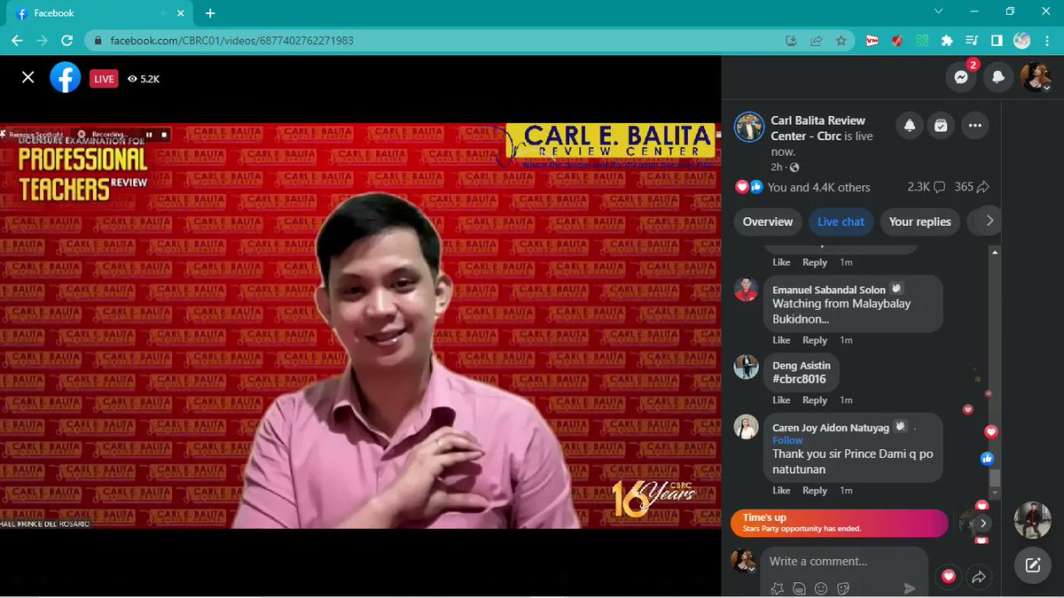Click the post notification bell button
The image size is (1064, 598).
(x=910, y=126)
